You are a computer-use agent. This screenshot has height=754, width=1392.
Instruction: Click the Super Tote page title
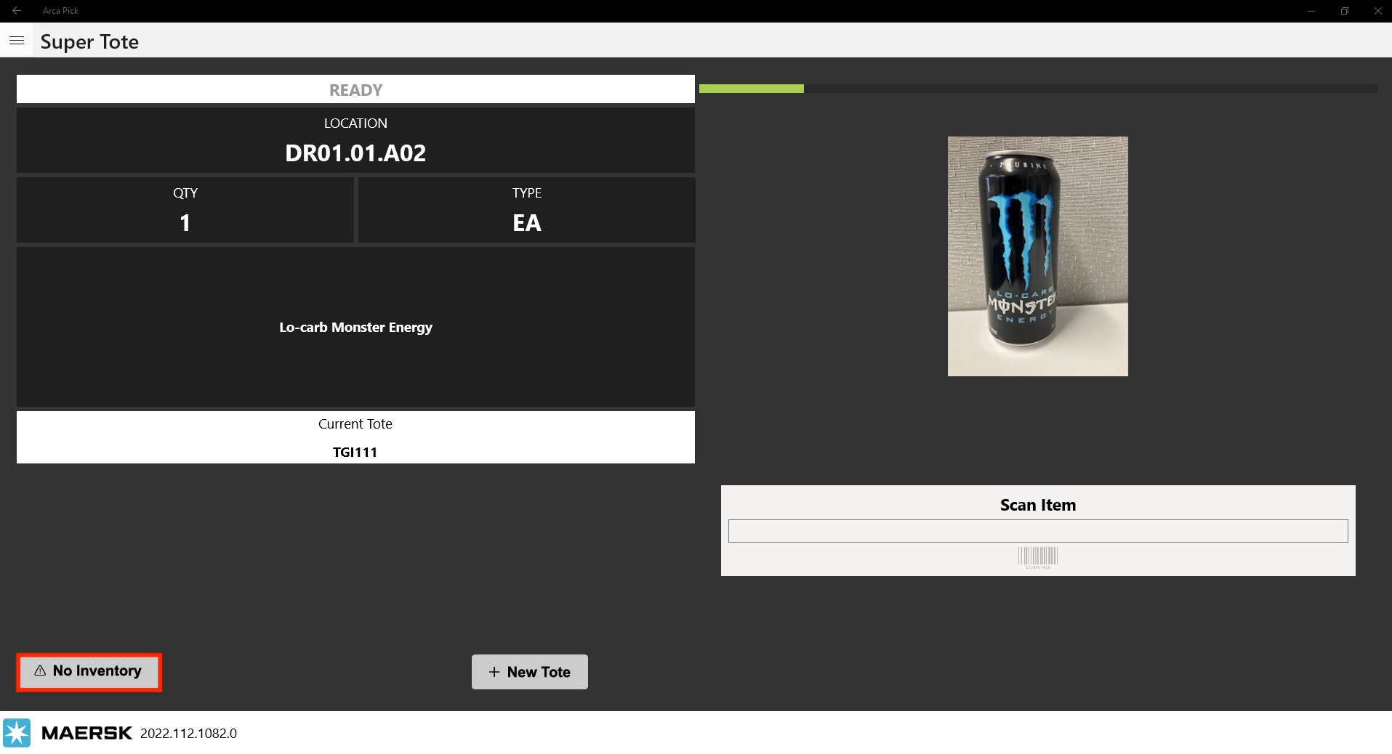point(89,41)
